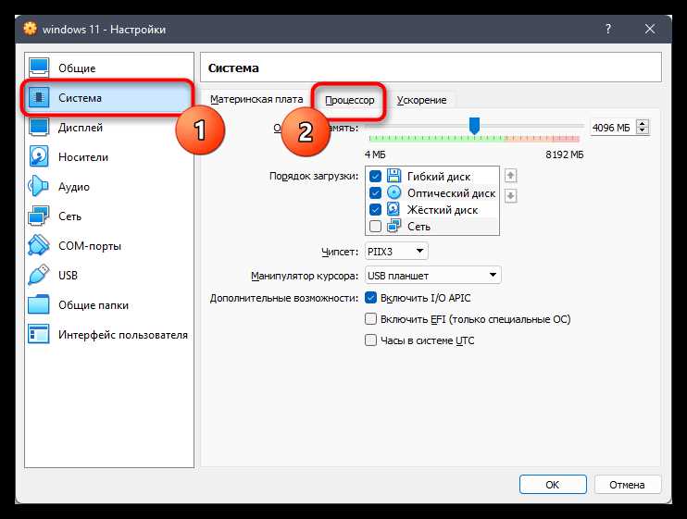The height and width of the screenshot is (519, 687).
Task: Uncheck Жёсткий диск boot checkbox
Action: 376,209
